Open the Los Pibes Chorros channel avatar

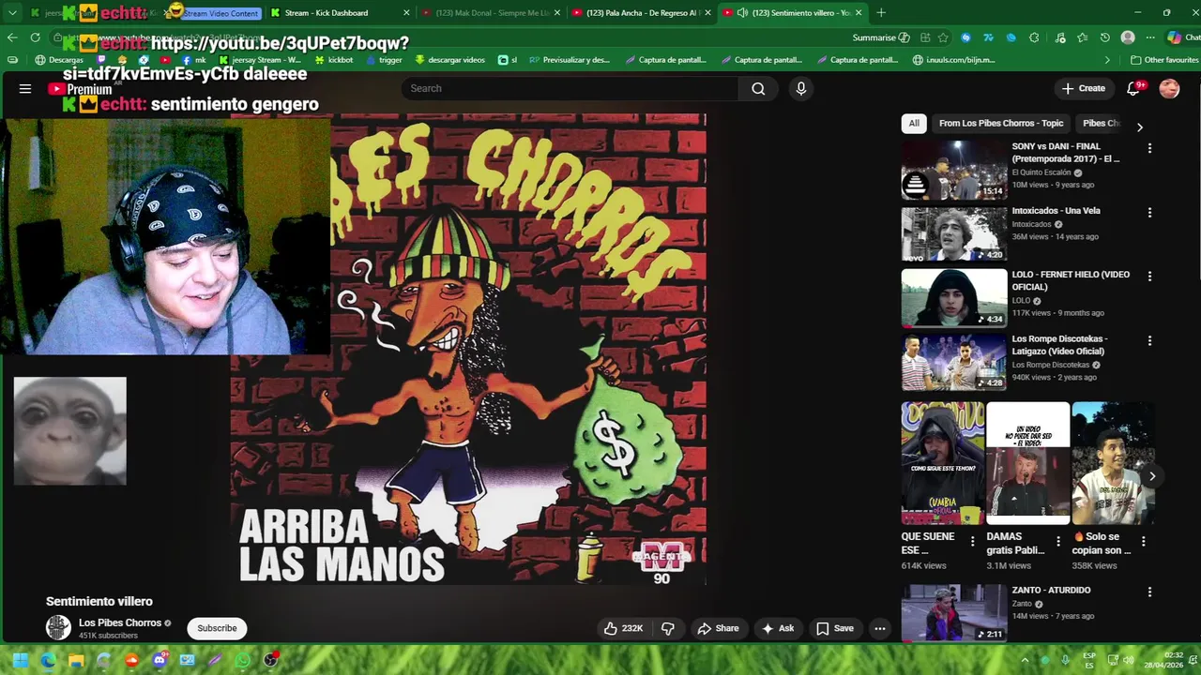pyautogui.click(x=58, y=628)
